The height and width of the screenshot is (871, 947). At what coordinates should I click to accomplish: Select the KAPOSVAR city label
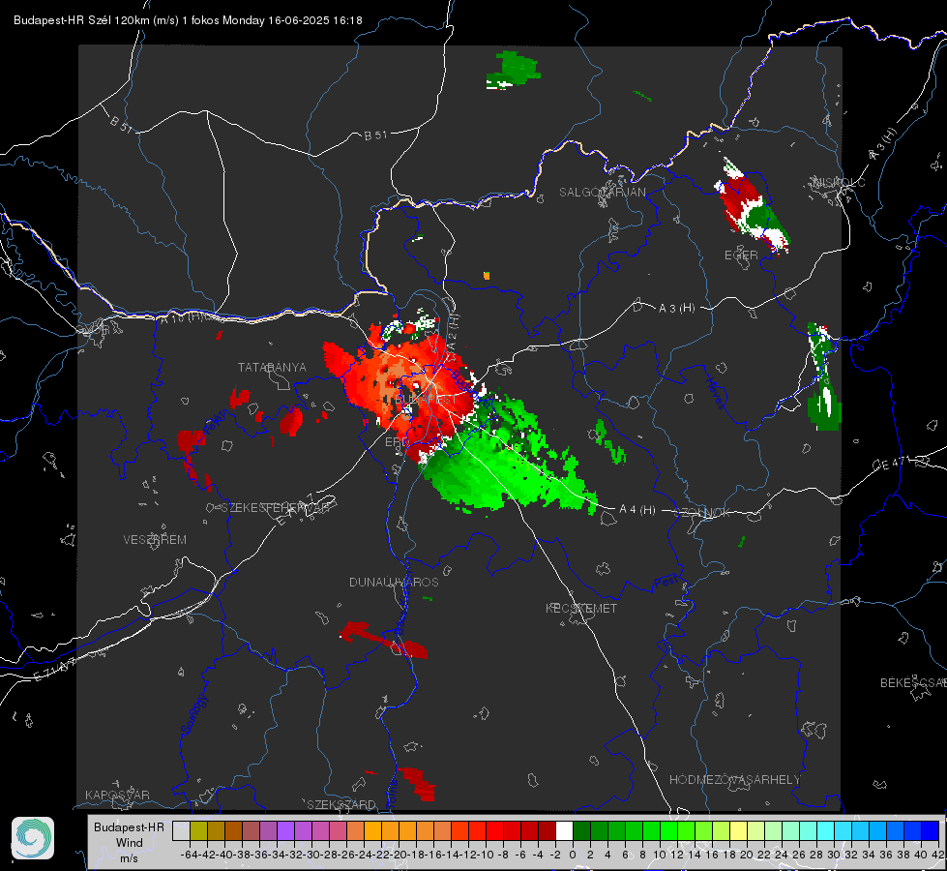pyautogui.click(x=117, y=795)
